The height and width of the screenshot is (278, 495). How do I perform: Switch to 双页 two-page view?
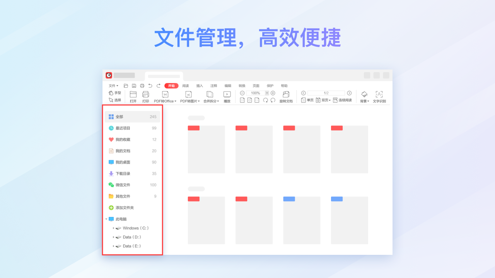click(324, 100)
